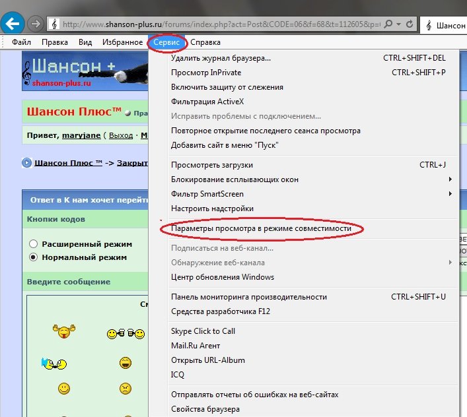The height and width of the screenshot is (417, 467).
Task: Click the magnifier search icon in address bar
Action: (x=388, y=24)
